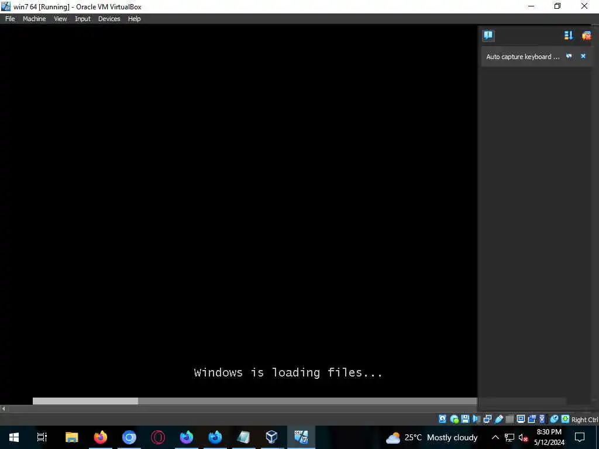Toggle the notification center panel icon
The image size is (599, 449).
pyautogui.click(x=488, y=36)
